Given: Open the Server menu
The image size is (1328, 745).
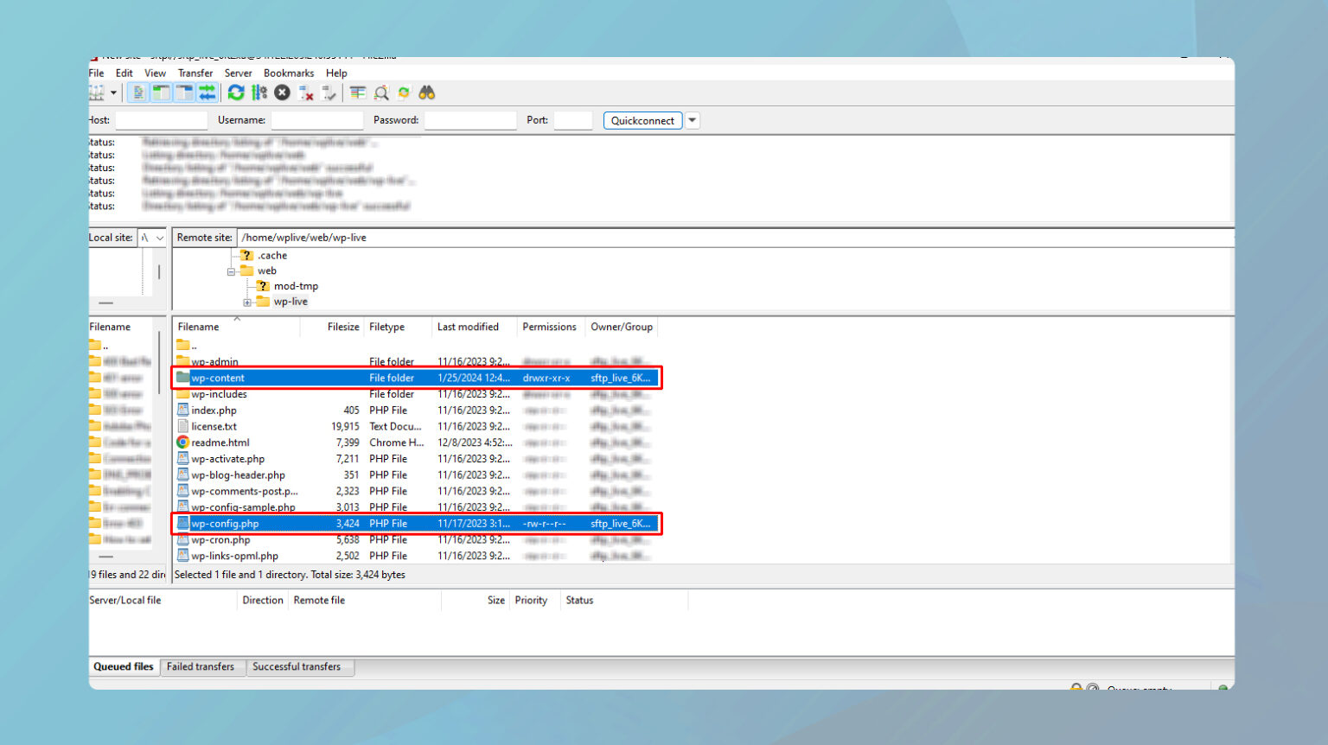Looking at the screenshot, I should [x=238, y=73].
